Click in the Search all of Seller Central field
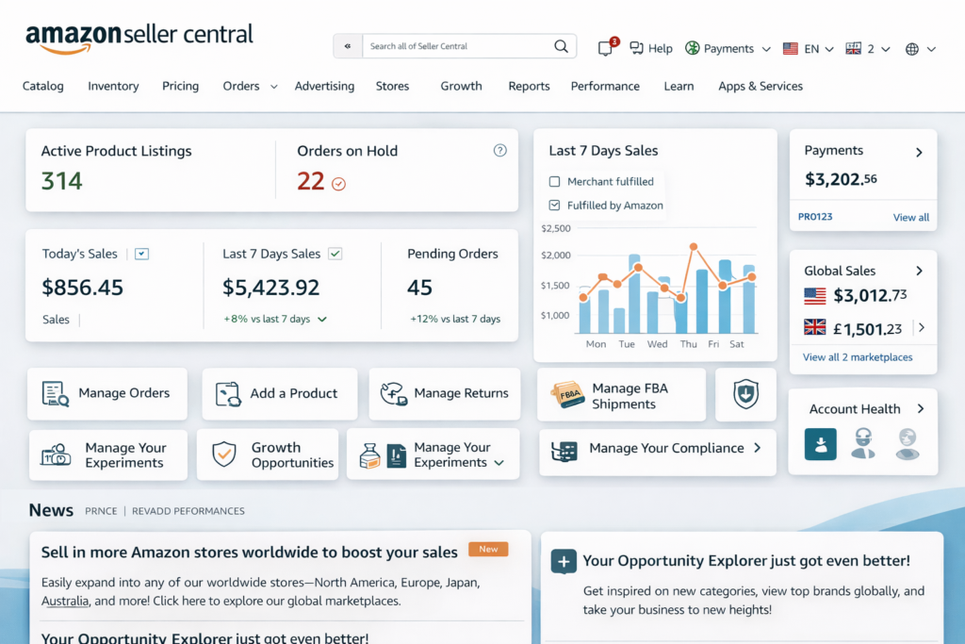This screenshot has height=644, width=965. pos(458,46)
